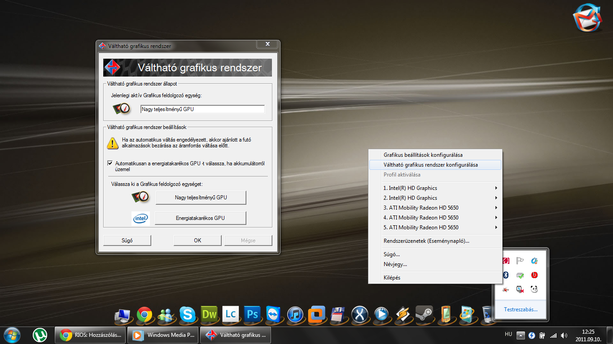Expand 2. Intel(R) HD Graphics submenu
Screen dimensions: 613x344
435,198
